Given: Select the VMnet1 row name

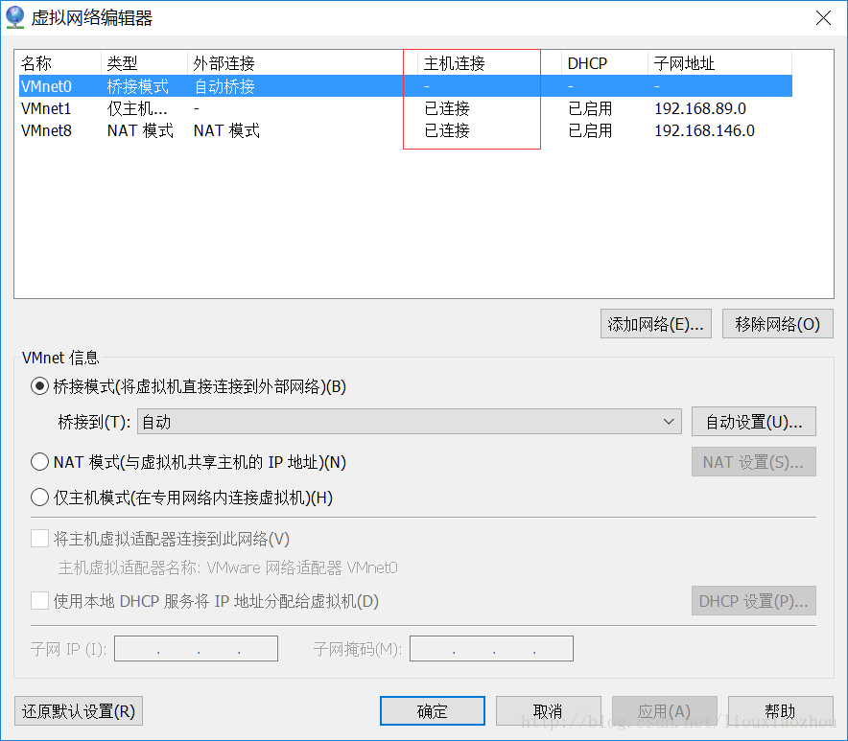Looking at the screenshot, I should coord(46,108).
